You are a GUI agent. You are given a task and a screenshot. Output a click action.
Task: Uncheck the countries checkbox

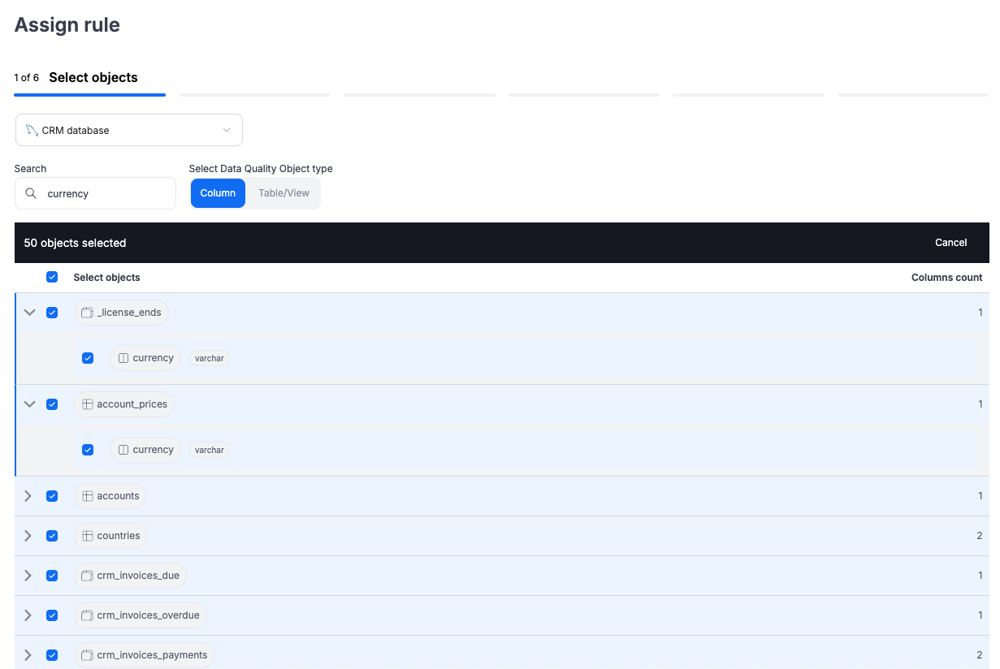coord(52,536)
